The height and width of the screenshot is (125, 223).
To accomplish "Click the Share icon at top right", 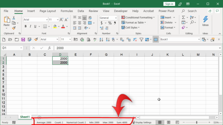I will [210, 11].
